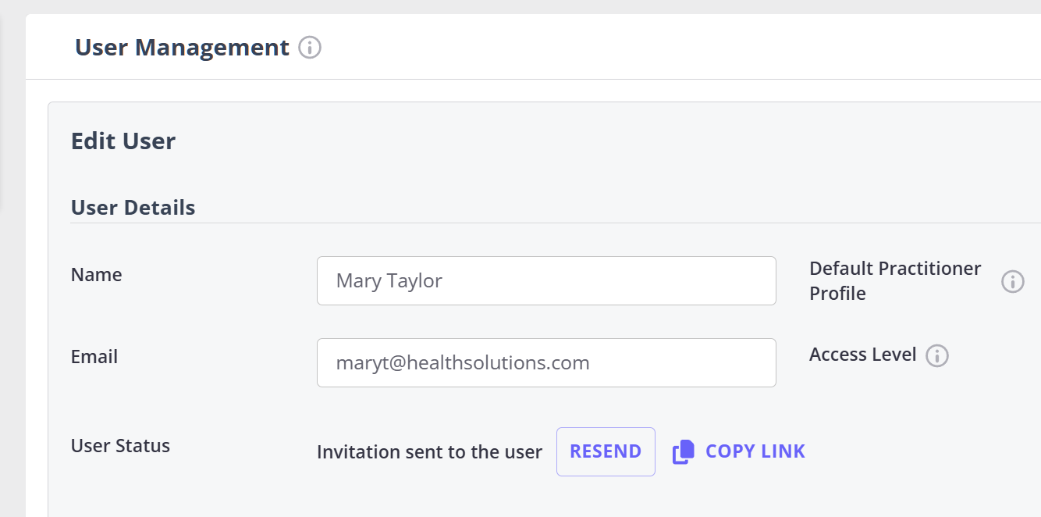Open the Access Level info tooltip icon
This screenshot has height=517, width=1041.
click(936, 356)
